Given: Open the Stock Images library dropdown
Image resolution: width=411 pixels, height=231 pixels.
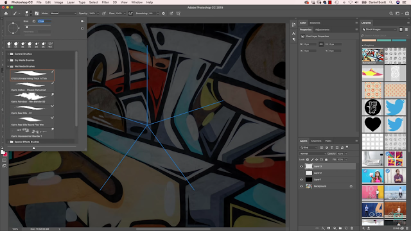Looking at the screenshot, I should click(x=380, y=30).
